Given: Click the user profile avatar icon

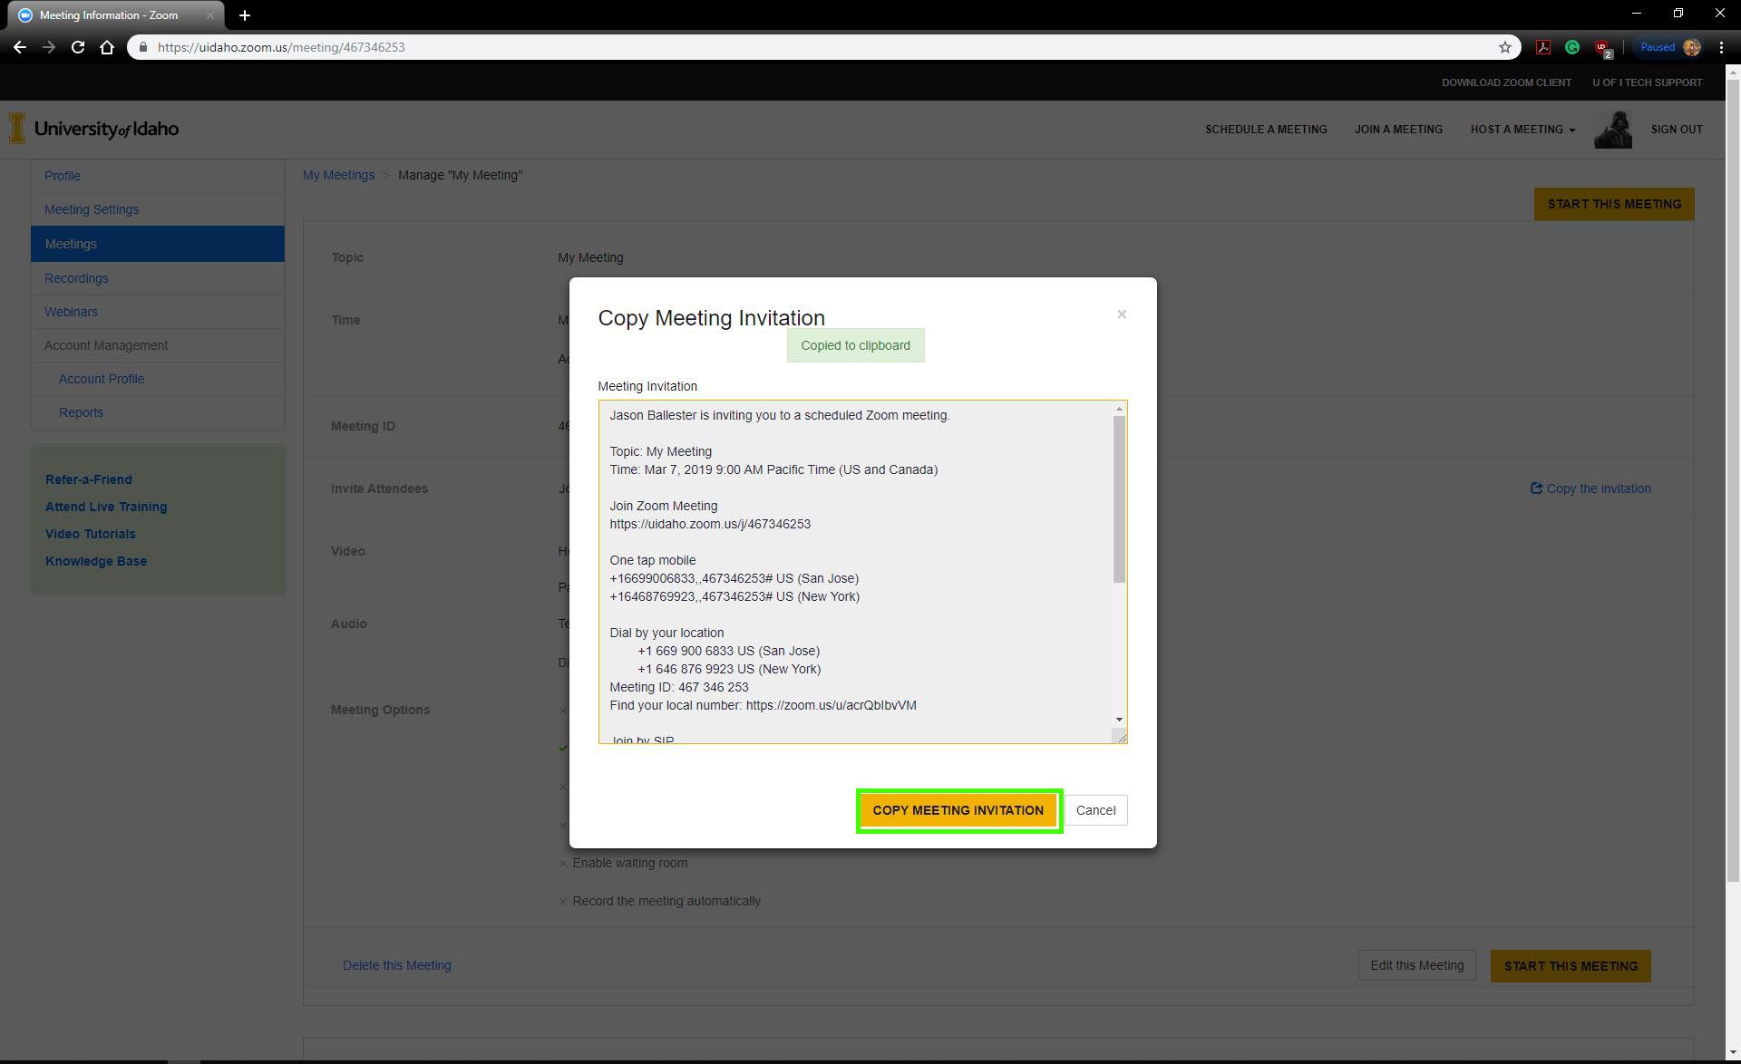Looking at the screenshot, I should click(x=1613, y=128).
